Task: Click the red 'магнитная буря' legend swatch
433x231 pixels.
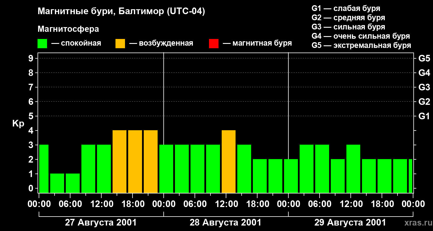Action: click(214, 44)
